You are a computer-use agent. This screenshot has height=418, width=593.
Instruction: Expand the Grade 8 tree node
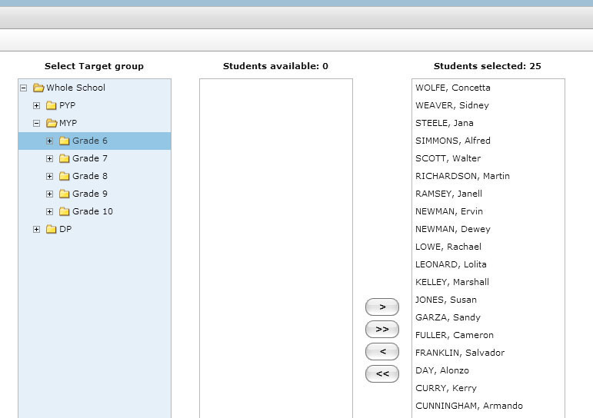[49, 177]
